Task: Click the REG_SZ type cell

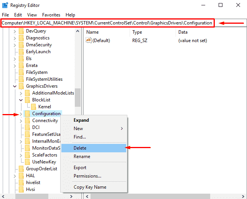Action: click(x=140, y=41)
